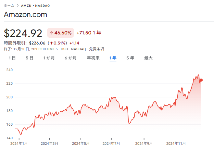Click the up arrow icon in the percent badge
214x150 pixels.
[x=52, y=33]
